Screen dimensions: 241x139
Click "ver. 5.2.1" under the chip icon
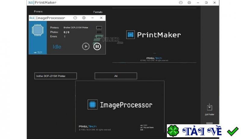tap(38, 53)
